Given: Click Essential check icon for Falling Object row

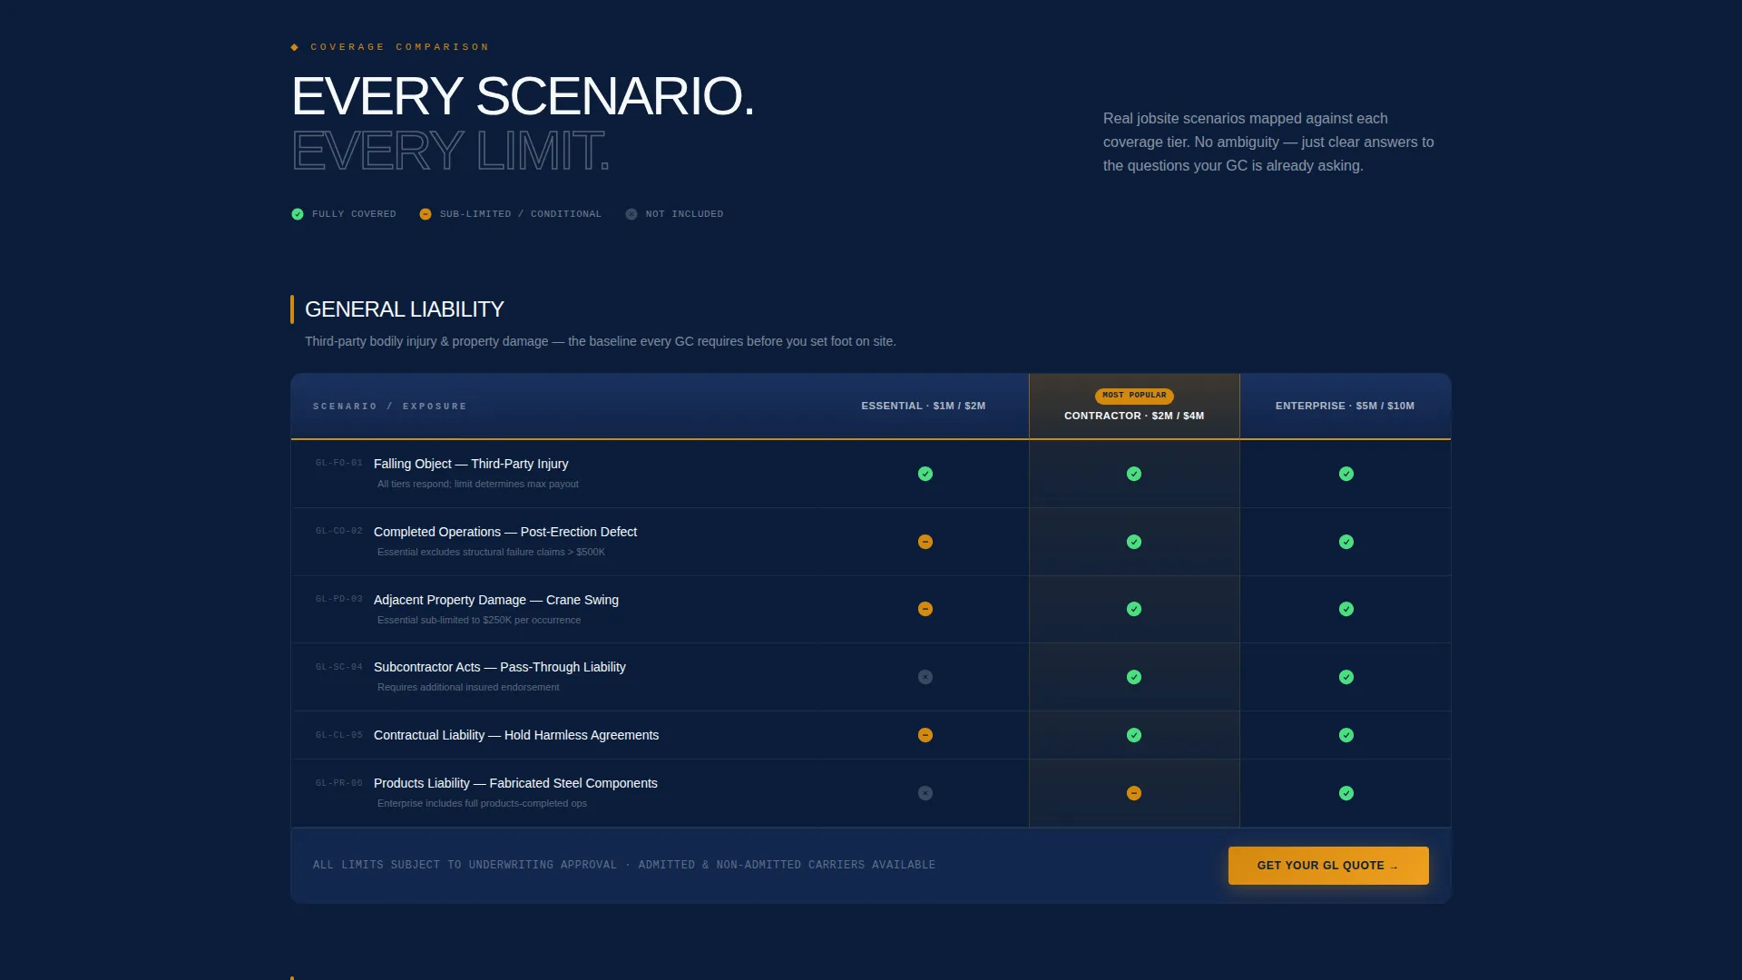Looking at the screenshot, I should [x=925, y=474].
